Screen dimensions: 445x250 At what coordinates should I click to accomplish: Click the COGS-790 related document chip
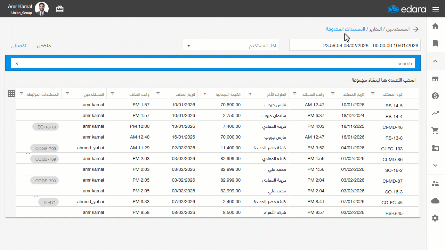[45, 181]
